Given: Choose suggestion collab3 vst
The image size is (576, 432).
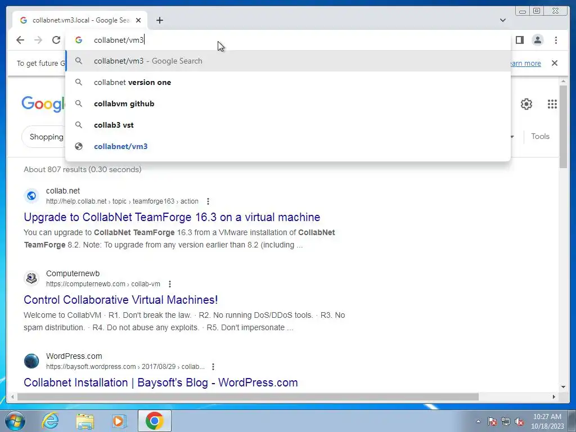Looking at the screenshot, I should 288,125.
